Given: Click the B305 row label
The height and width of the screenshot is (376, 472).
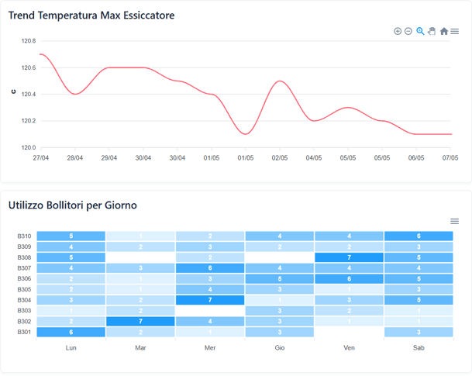Looking at the screenshot, I should [24, 289].
